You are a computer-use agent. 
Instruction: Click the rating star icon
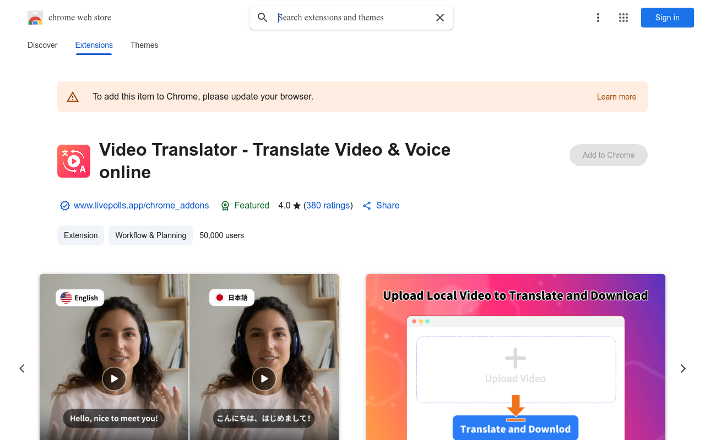pos(297,206)
